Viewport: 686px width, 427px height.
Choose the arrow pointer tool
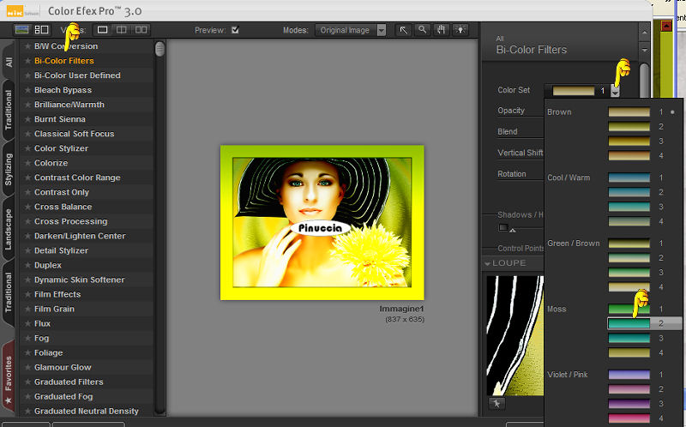[x=403, y=30]
